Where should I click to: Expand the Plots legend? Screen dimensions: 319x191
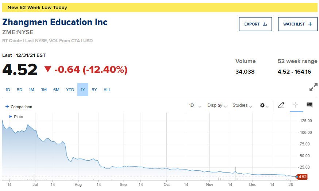coord(16,117)
